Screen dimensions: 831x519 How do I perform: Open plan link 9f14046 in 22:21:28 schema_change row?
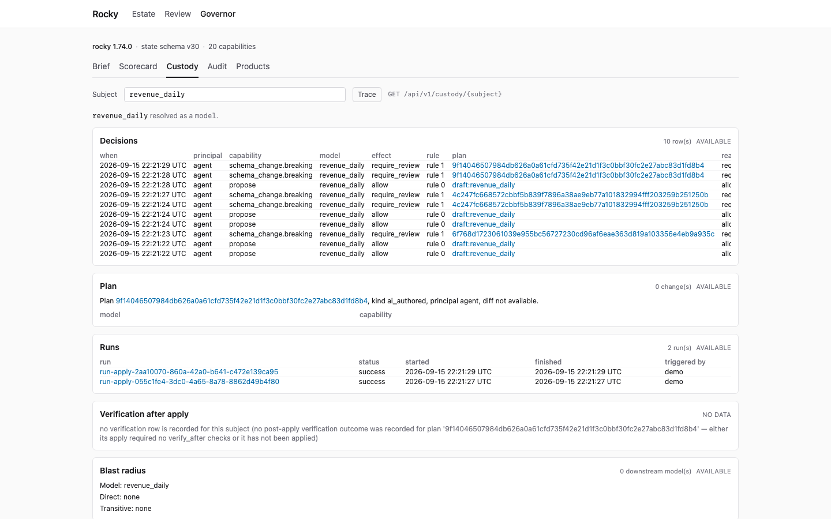tap(578, 175)
